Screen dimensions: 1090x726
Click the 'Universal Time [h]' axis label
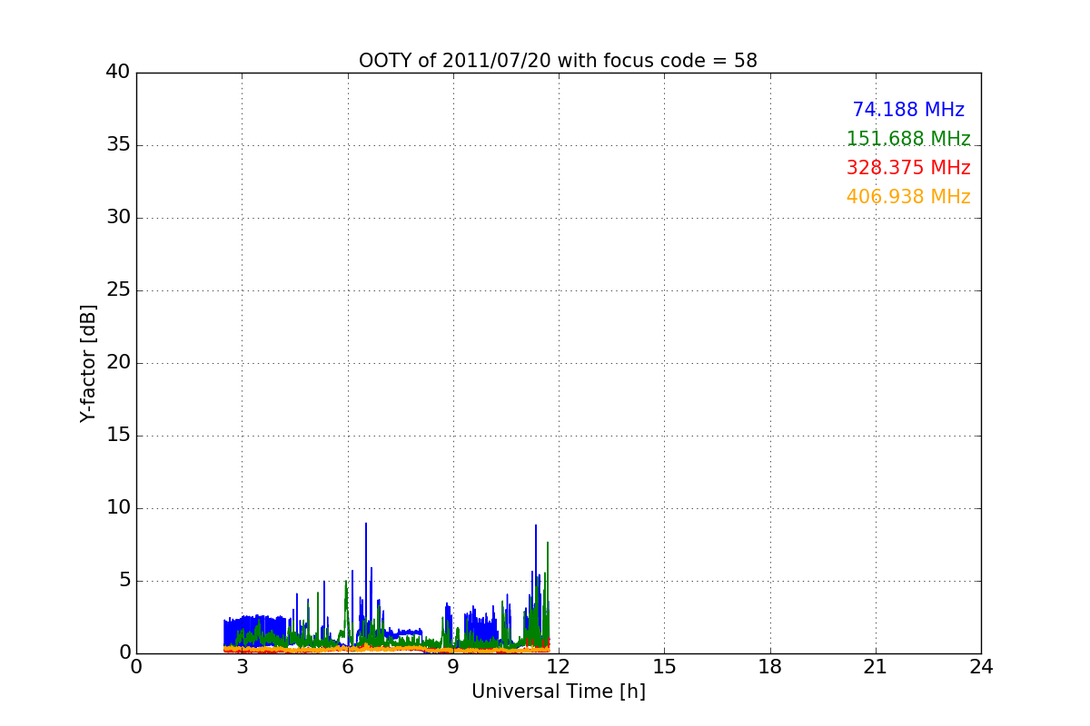pyautogui.click(x=558, y=692)
